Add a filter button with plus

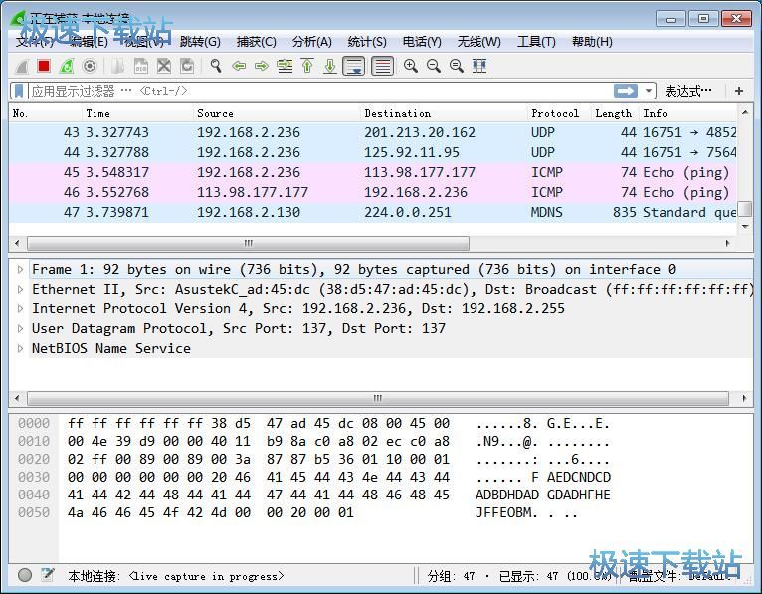tap(739, 91)
